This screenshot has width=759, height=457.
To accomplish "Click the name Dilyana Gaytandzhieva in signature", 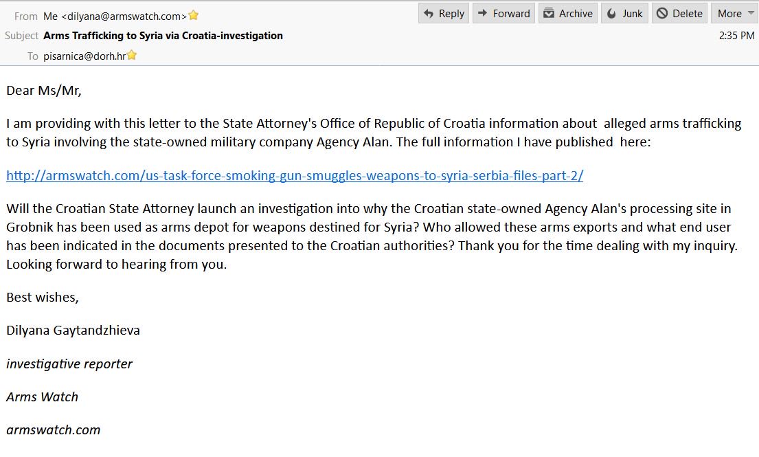I will pyautogui.click(x=73, y=330).
